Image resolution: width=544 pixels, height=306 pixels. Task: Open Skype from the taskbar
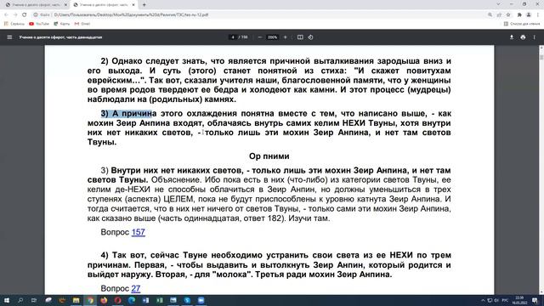pos(187,300)
